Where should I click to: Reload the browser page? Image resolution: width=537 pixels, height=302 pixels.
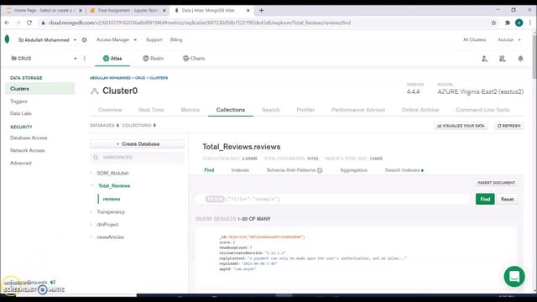pos(29,23)
